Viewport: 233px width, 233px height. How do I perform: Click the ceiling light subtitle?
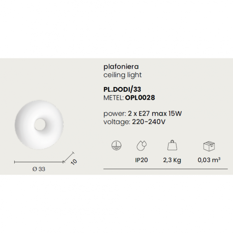[x=123, y=75]
